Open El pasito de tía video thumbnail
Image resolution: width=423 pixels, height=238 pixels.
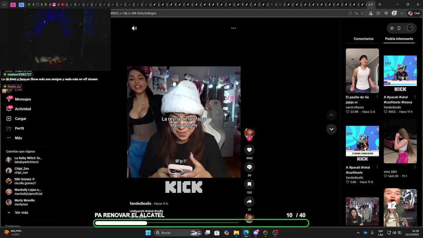point(362,71)
